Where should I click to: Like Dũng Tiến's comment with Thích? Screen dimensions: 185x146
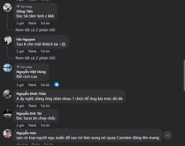(32, 23)
